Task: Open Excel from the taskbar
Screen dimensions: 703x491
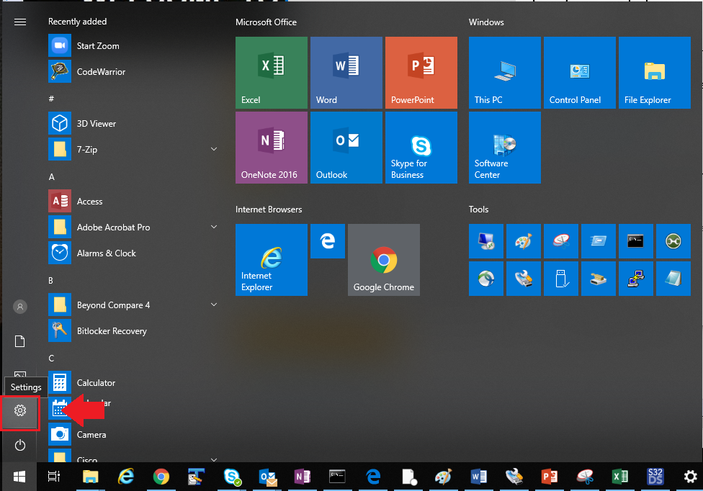Action: [619, 477]
